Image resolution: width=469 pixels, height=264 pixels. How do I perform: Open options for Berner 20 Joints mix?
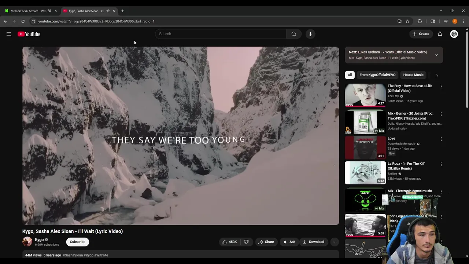(441, 114)
